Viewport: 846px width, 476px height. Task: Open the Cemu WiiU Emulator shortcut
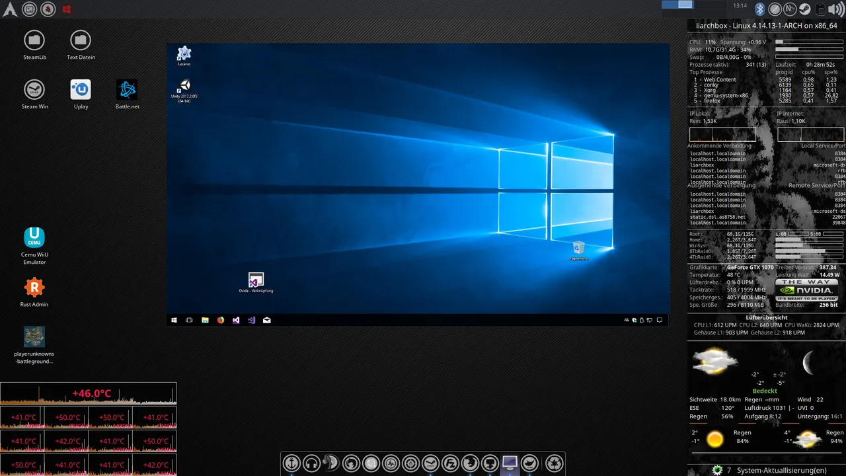pos(34,246)
